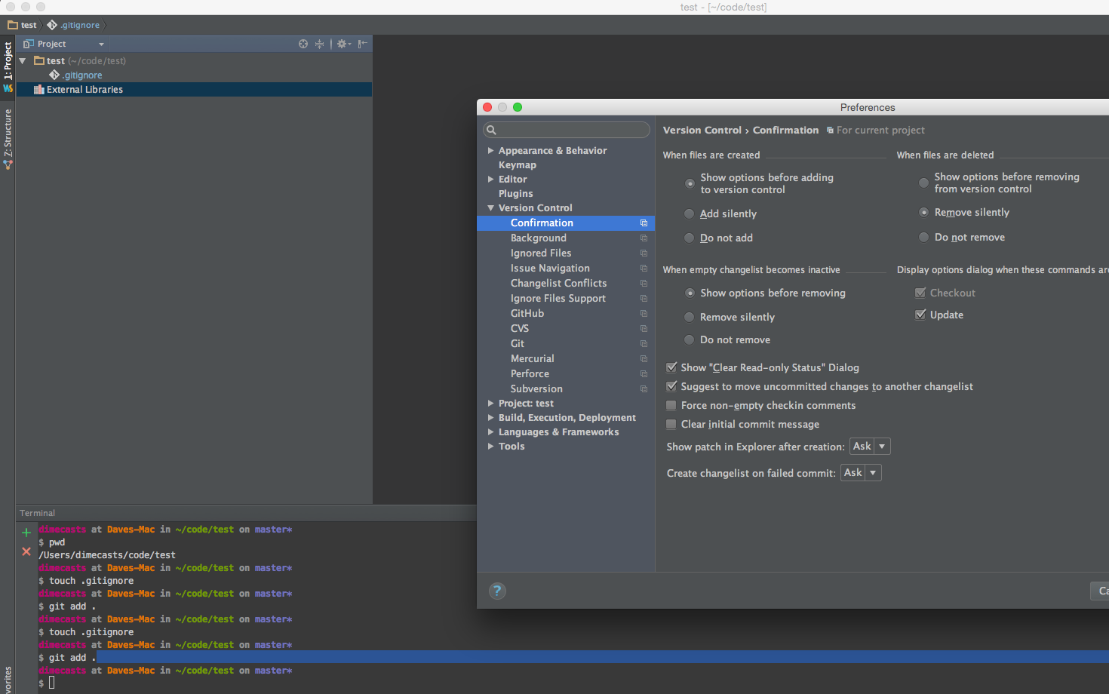Open the gear settings icon in Project panel
The width and height of the screenshot is (1109, 694).
[x=343, y=44]
